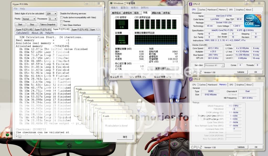Click OK in the top CPU-Z window
Screen dimensions: 268x156
[255, 72]
